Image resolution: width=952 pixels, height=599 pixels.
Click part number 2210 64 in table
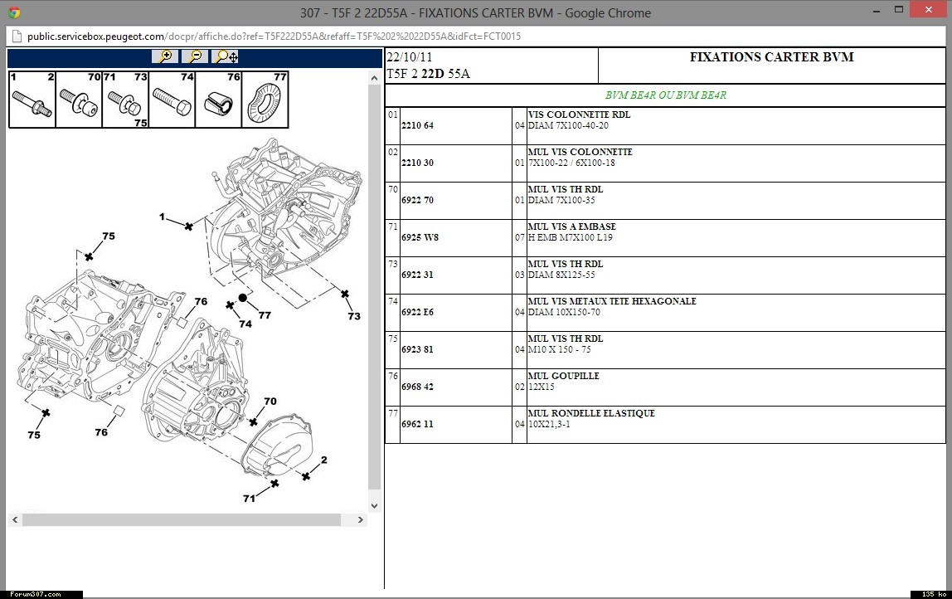click(x=417, y=126)
